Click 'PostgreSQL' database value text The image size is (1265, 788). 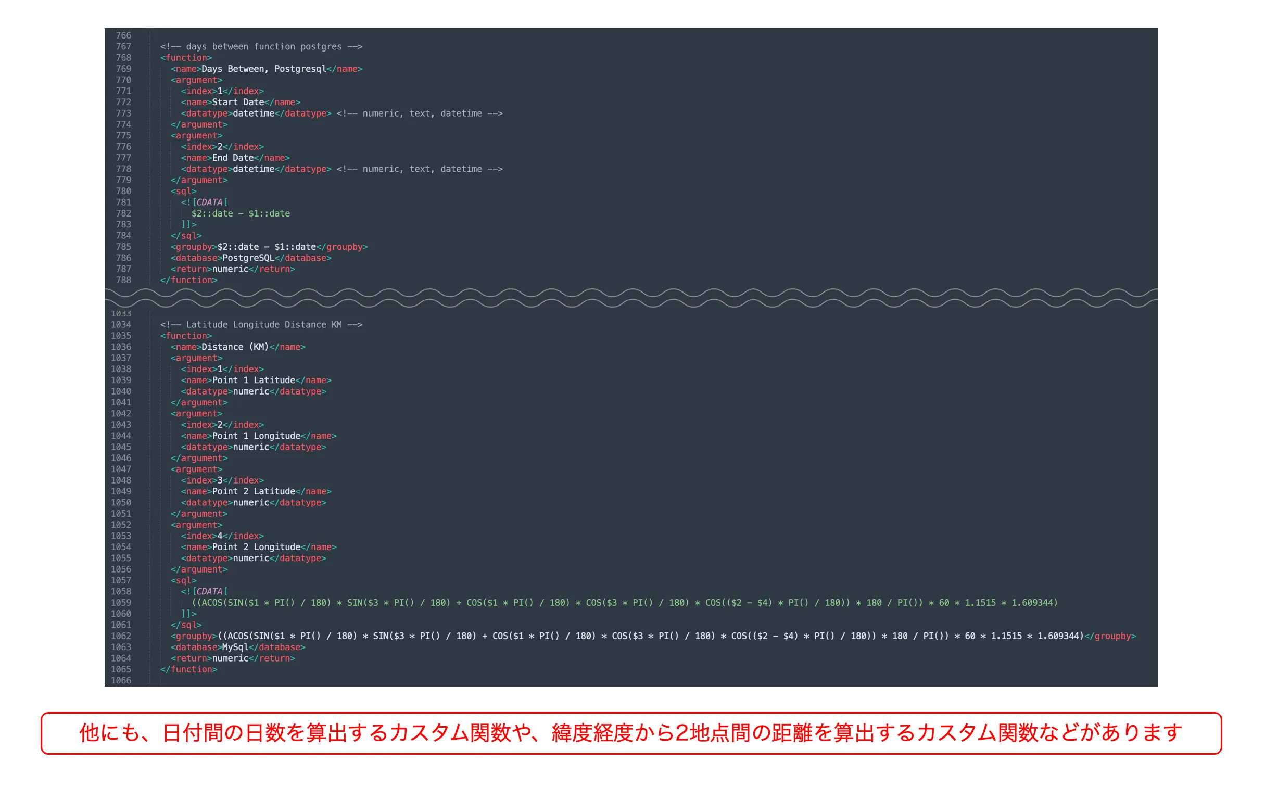coord(248,258)
